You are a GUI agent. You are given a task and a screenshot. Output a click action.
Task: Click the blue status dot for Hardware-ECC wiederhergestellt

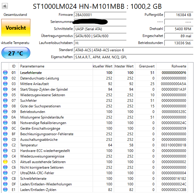tap(5, 150)
